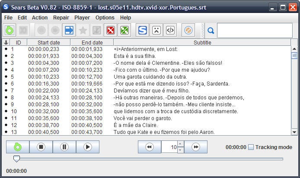Click the green ring open-file toolbar icon

[10, 30]
